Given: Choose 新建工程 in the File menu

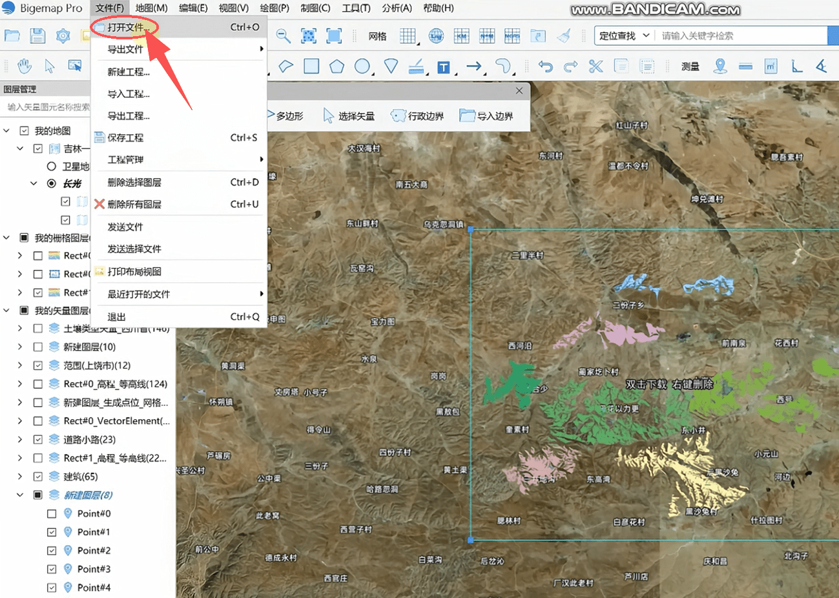Looking at the screenshot, I should point(179,72).
